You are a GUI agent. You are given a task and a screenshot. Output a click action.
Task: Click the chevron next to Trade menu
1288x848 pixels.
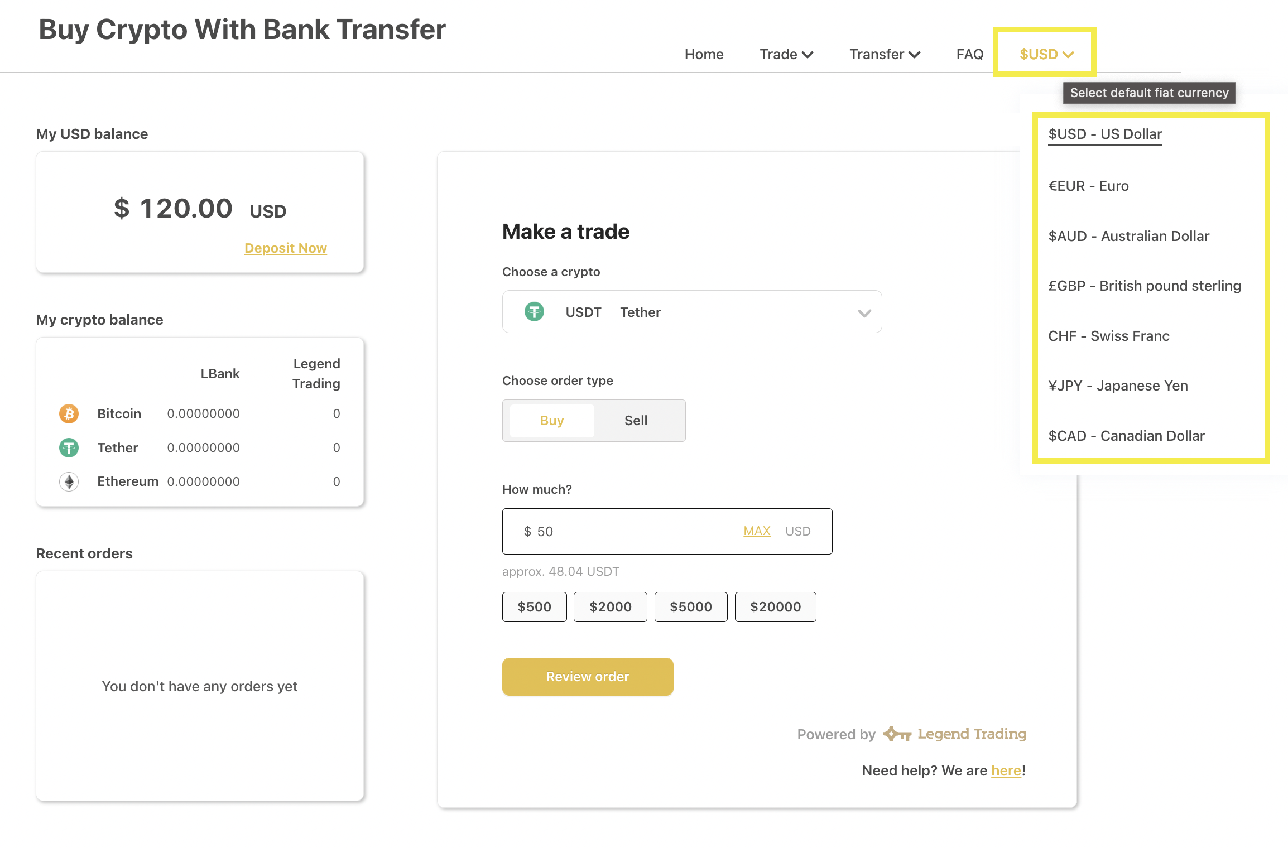point(808,55)
